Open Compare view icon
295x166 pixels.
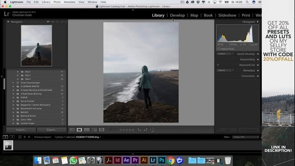(x=87, y=130)
